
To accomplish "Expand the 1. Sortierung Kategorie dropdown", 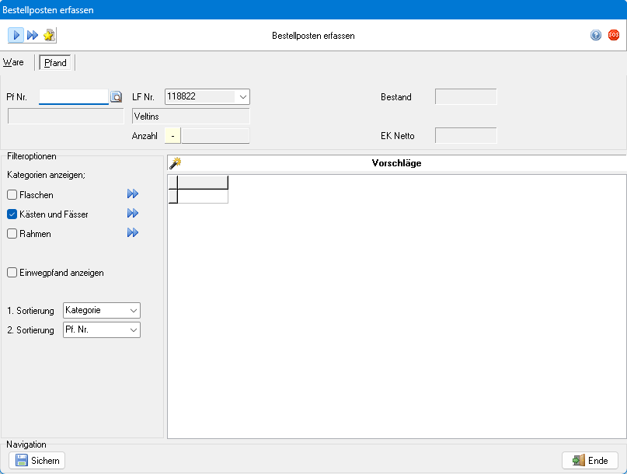I will pyautogui.click(x=134, y=311).
